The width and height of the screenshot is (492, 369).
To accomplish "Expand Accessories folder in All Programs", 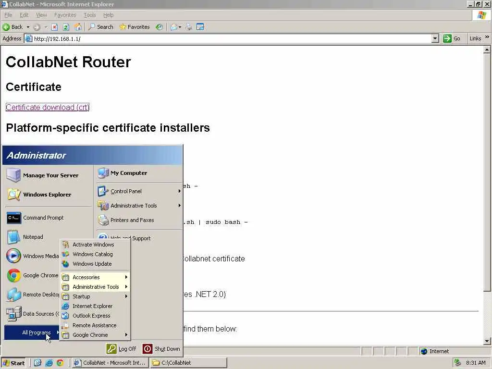I will coord(95,277).
